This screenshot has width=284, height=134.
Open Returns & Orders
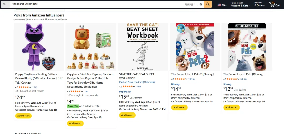click(259, 4)
